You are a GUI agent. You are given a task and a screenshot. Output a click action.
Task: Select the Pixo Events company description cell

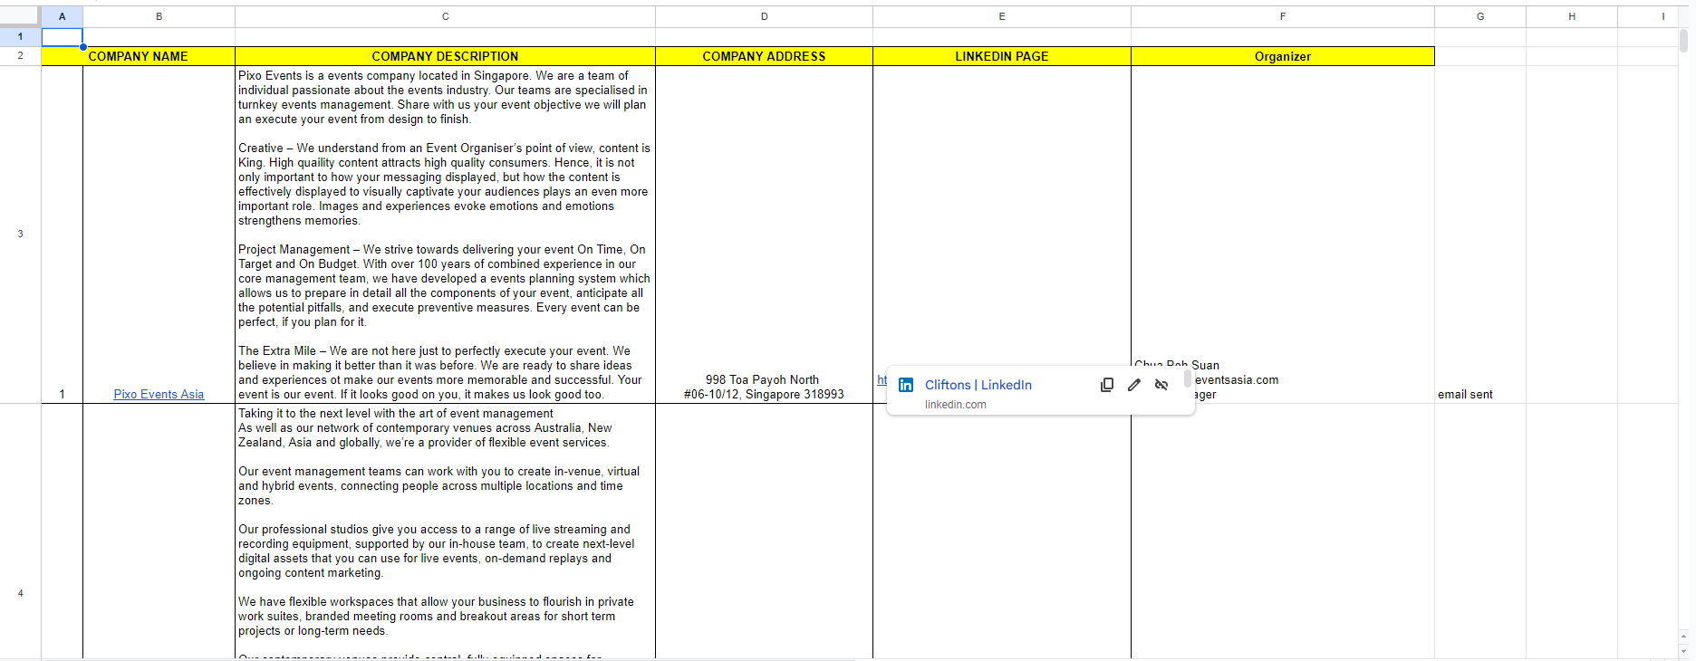pos(446,235)
